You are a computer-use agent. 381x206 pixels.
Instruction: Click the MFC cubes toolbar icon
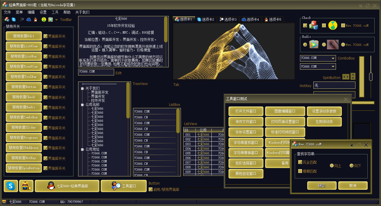coord(7,19)
